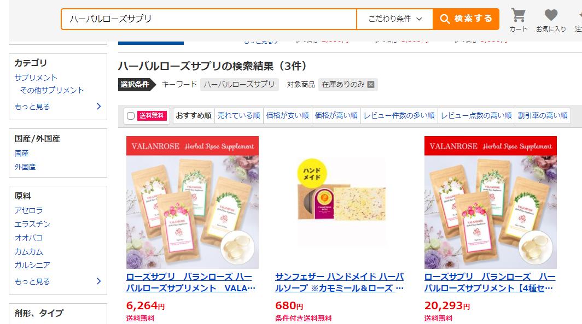Sort by レビュー件数の多い順
Image resolution: width=582 pixels, height=324 pixels.
click(399, 116)
